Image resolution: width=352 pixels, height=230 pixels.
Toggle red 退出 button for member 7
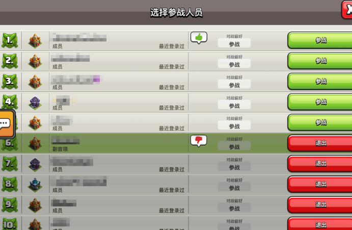[x=320, y=164]
